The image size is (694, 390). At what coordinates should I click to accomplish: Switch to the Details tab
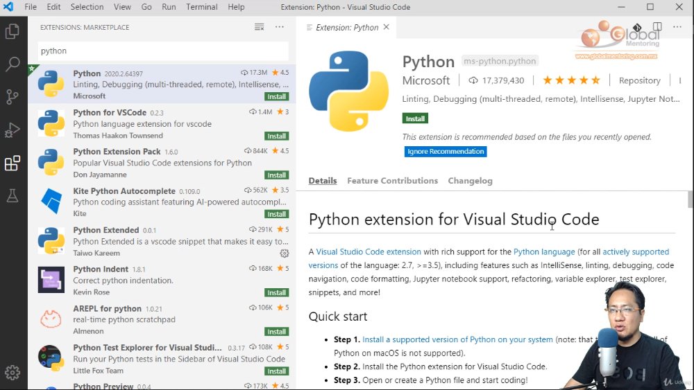(x=323, y=181)
